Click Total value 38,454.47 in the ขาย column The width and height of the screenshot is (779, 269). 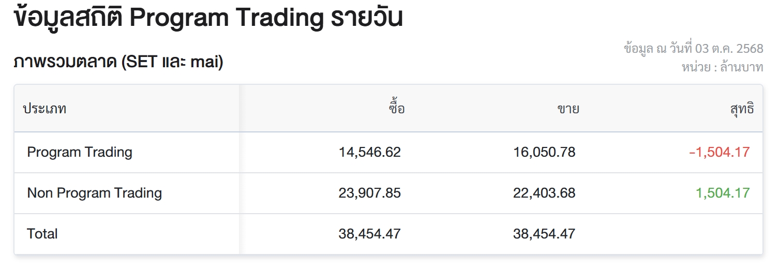coord(544,234)
